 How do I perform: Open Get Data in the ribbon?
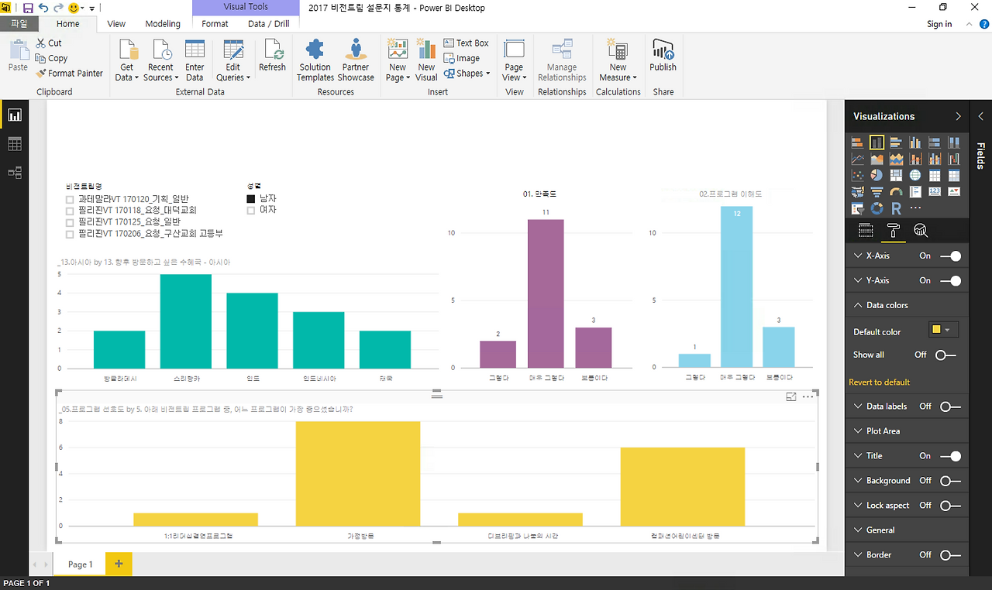pos(126,60)
